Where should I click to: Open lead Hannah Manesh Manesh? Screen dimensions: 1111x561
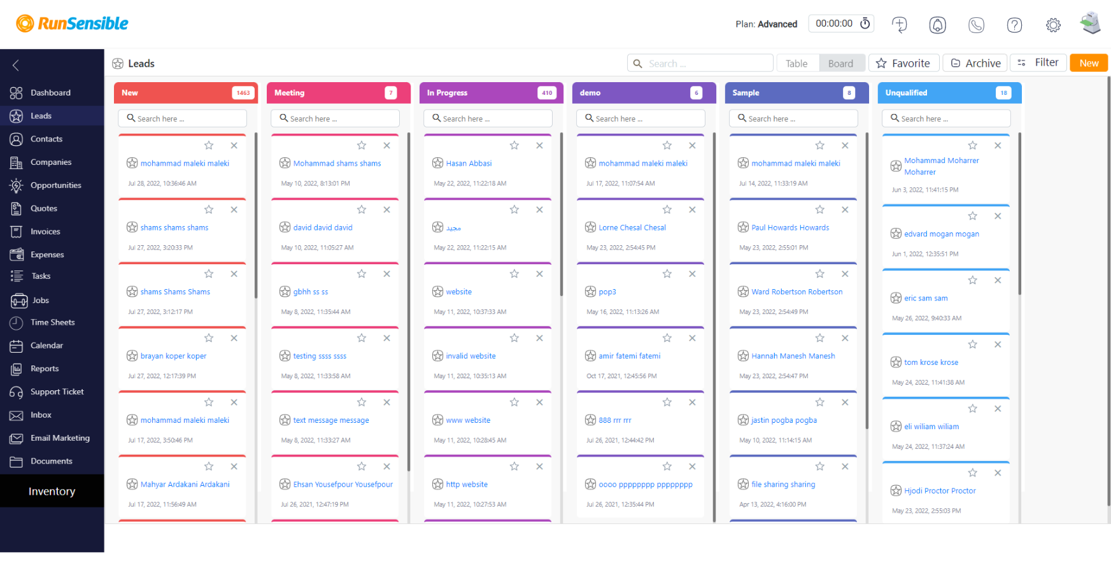pyautogui.click(x=793, y=356)
